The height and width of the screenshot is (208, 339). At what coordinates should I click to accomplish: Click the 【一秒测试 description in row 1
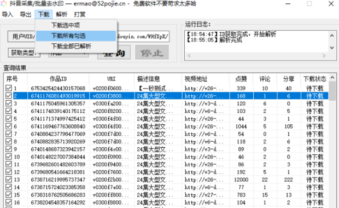coord(155,88)
